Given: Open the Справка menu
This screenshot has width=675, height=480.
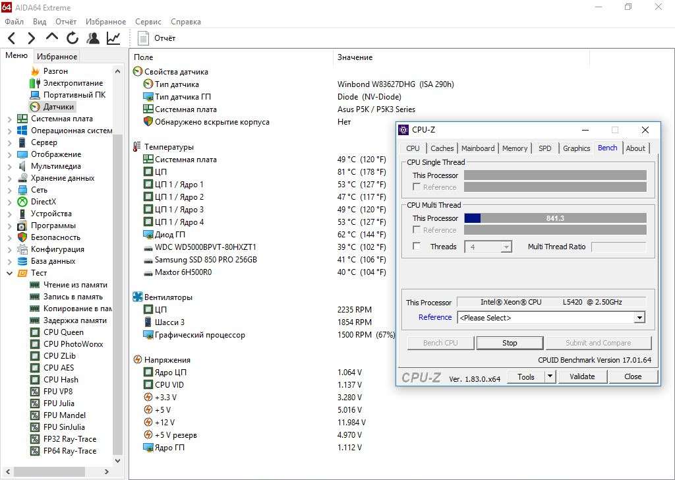Looking at the screenshot, I should point(185,22).
